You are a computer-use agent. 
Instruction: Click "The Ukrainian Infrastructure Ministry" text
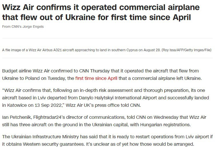point(40,137)
